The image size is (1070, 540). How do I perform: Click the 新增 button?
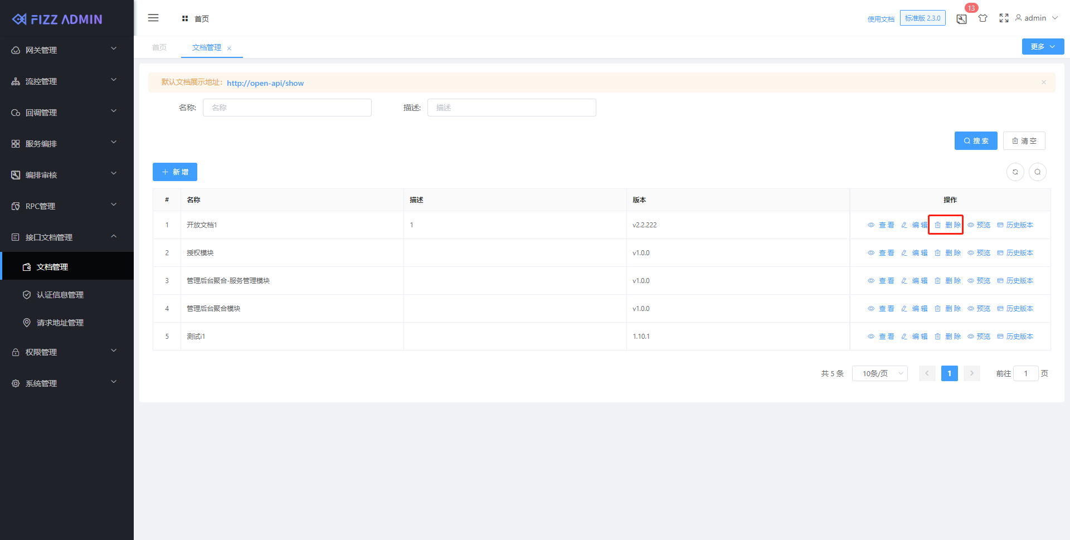[x=175, y=172]
